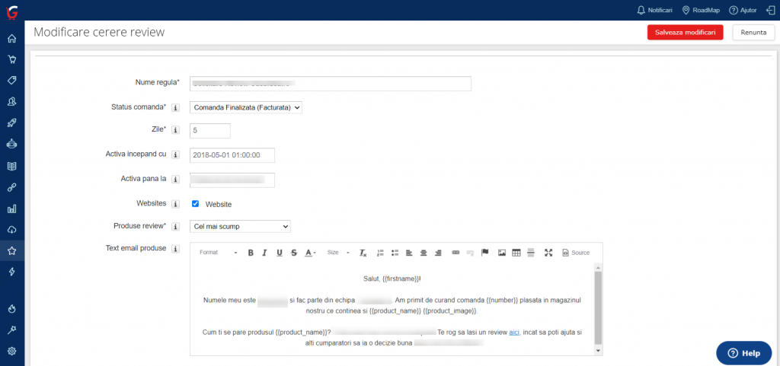
Task: Click the info icon beside Websites
Action: [x=175, y=204]
